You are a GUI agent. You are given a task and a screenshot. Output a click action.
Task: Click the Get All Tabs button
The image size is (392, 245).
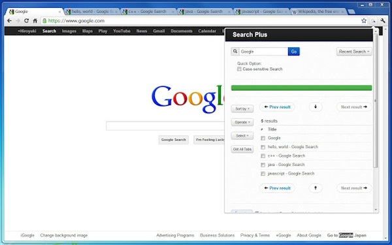pos(242,149)
